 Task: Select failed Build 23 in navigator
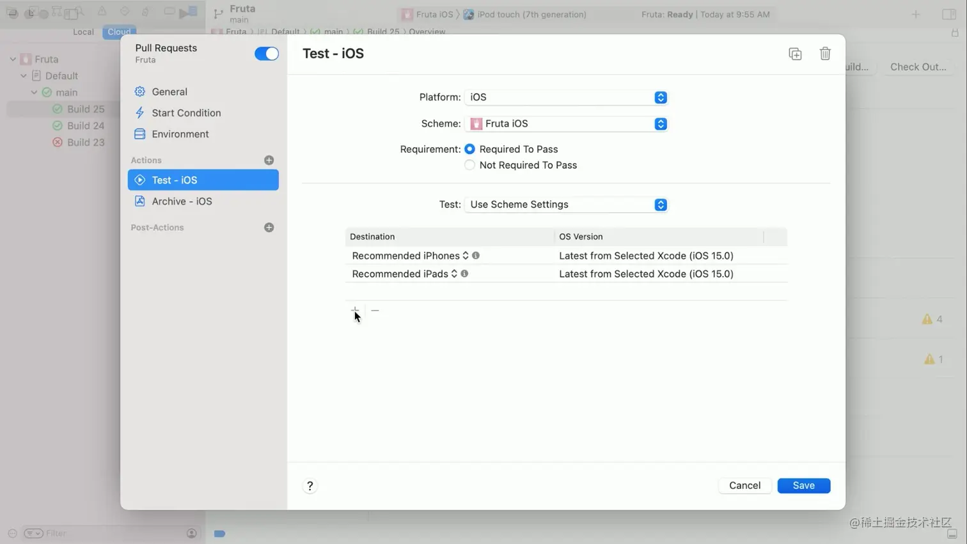point(86,142)
